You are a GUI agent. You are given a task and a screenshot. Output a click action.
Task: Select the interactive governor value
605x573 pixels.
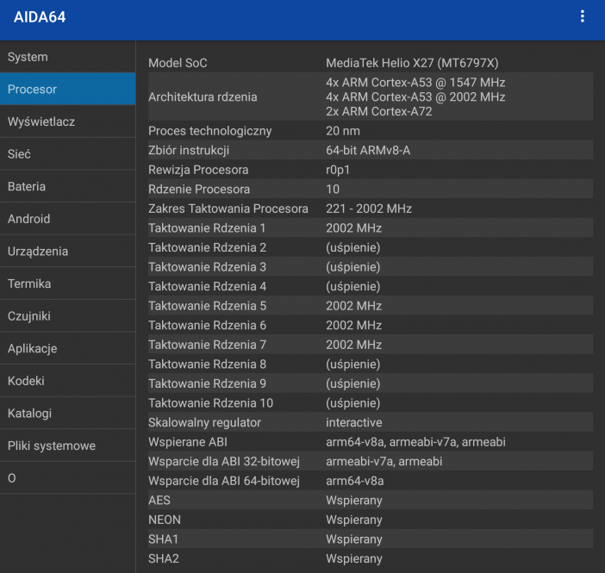(x=354, y=422)
